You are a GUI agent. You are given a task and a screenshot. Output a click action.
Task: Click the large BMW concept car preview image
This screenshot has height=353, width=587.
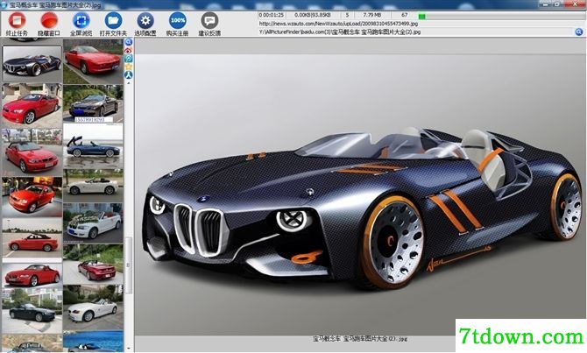360,194
